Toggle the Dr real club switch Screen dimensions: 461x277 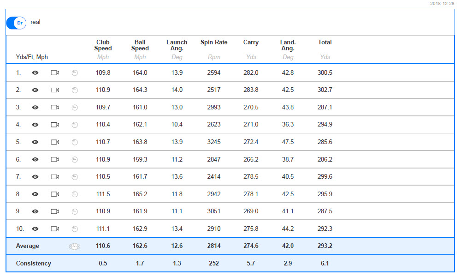click(x=17, y=23)
